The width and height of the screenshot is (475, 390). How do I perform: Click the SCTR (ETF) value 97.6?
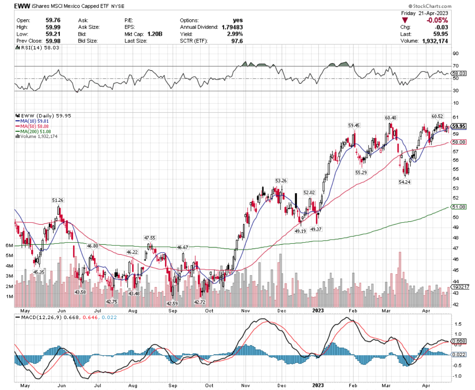[237, 41]
